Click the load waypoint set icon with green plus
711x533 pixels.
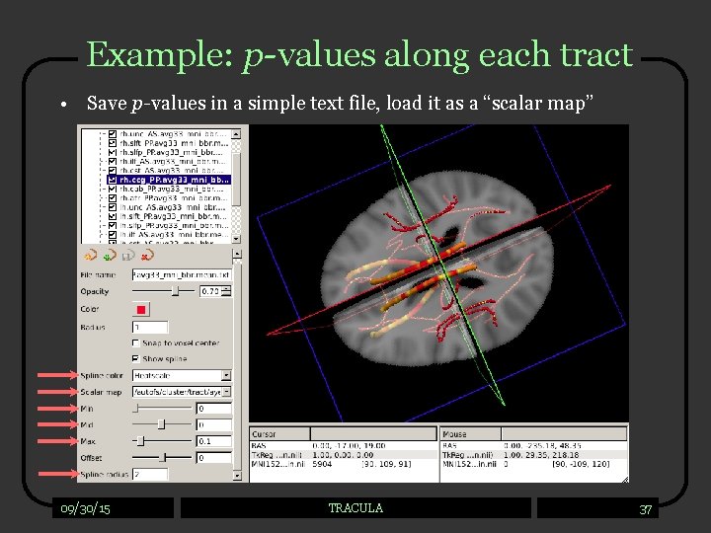(x=110, y=256)
